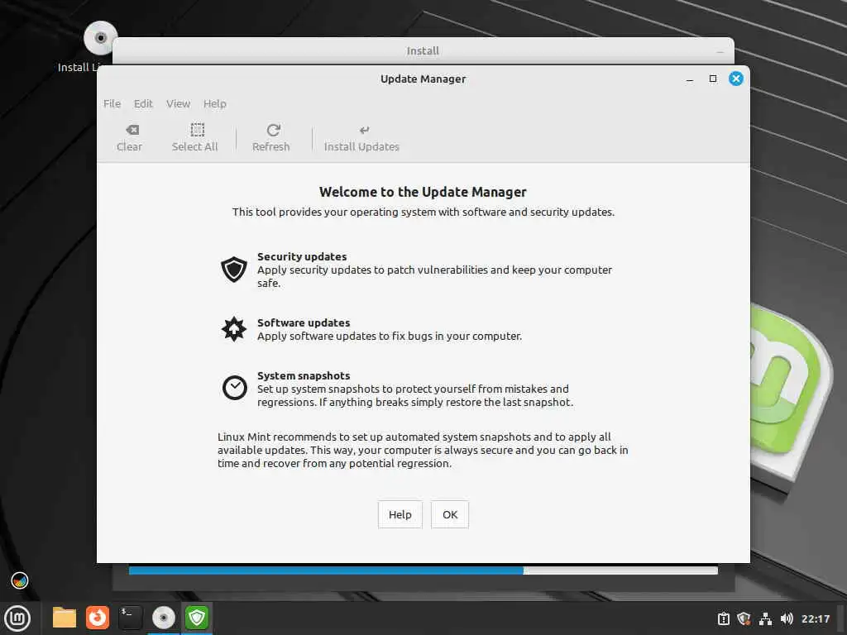847x635 pixels.
Task: Open the volume tray icon
Action: tap(787, 618)
